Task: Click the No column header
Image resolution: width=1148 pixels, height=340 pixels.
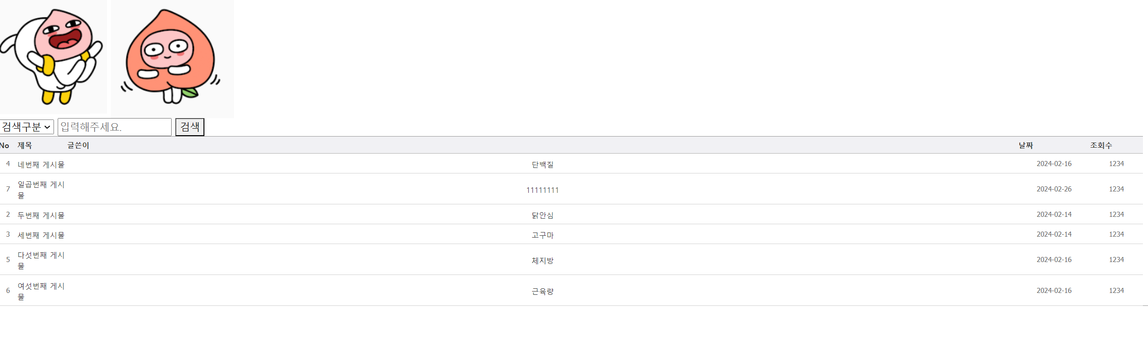Action: pyautogui.click(x=5, y=145)
